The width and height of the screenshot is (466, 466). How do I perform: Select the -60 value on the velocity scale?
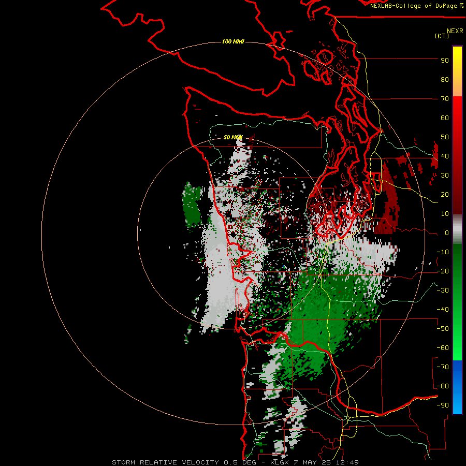443,348
